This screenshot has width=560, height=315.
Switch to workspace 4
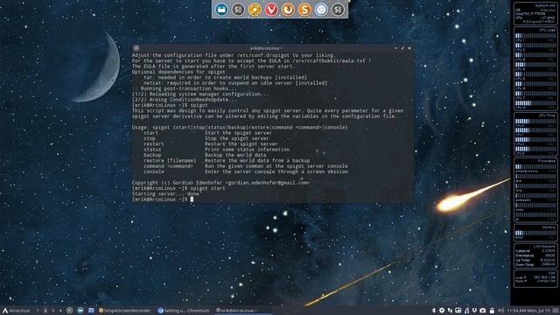pyautogui.click(x=60, y=311)
